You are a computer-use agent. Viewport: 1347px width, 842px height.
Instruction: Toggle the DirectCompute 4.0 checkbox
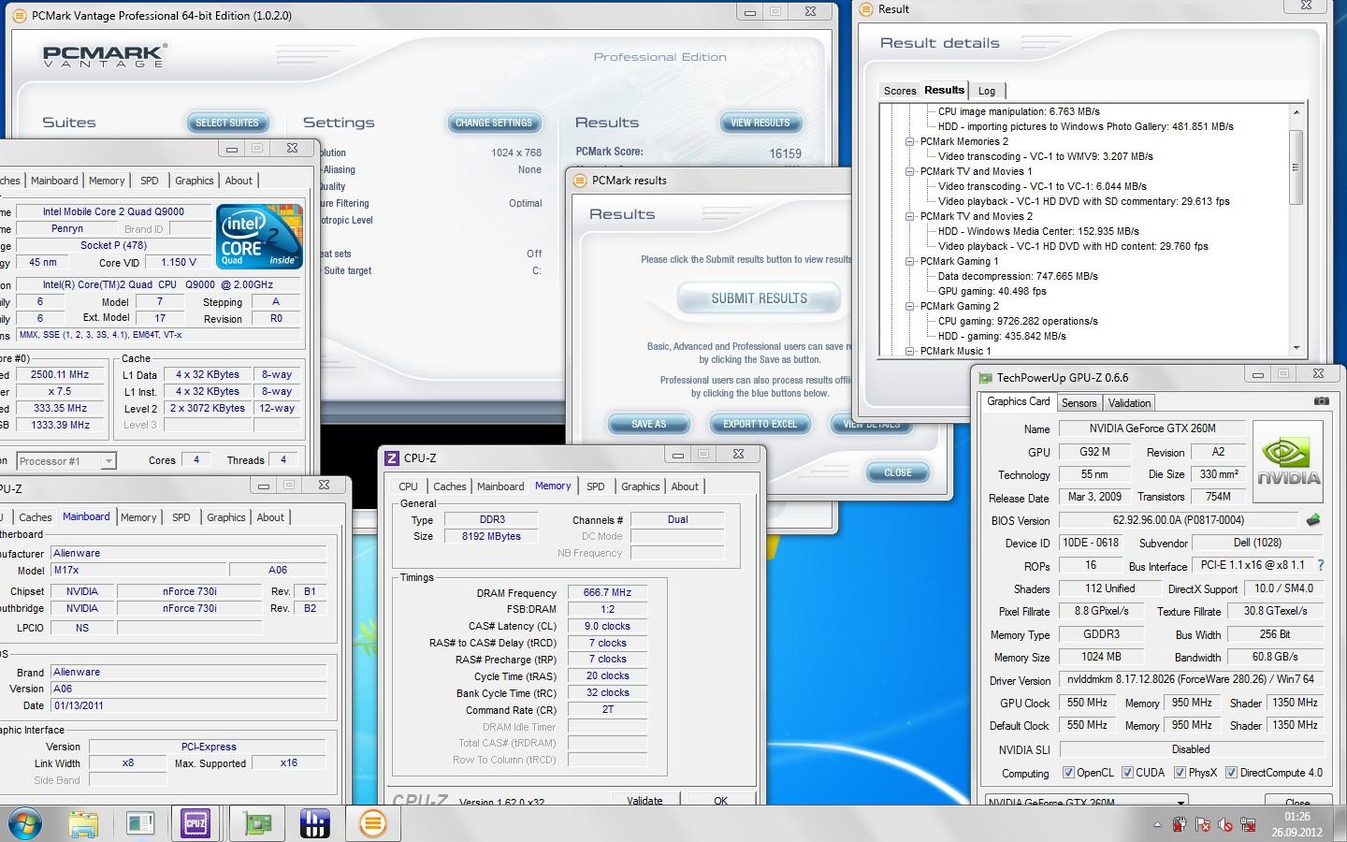1231,773
